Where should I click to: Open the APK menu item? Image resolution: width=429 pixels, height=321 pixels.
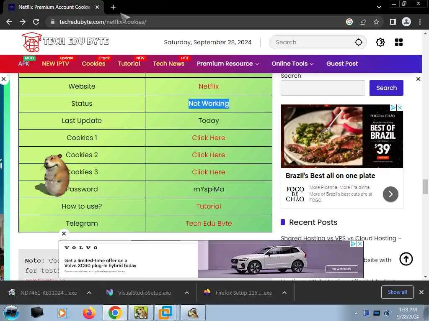24,64
